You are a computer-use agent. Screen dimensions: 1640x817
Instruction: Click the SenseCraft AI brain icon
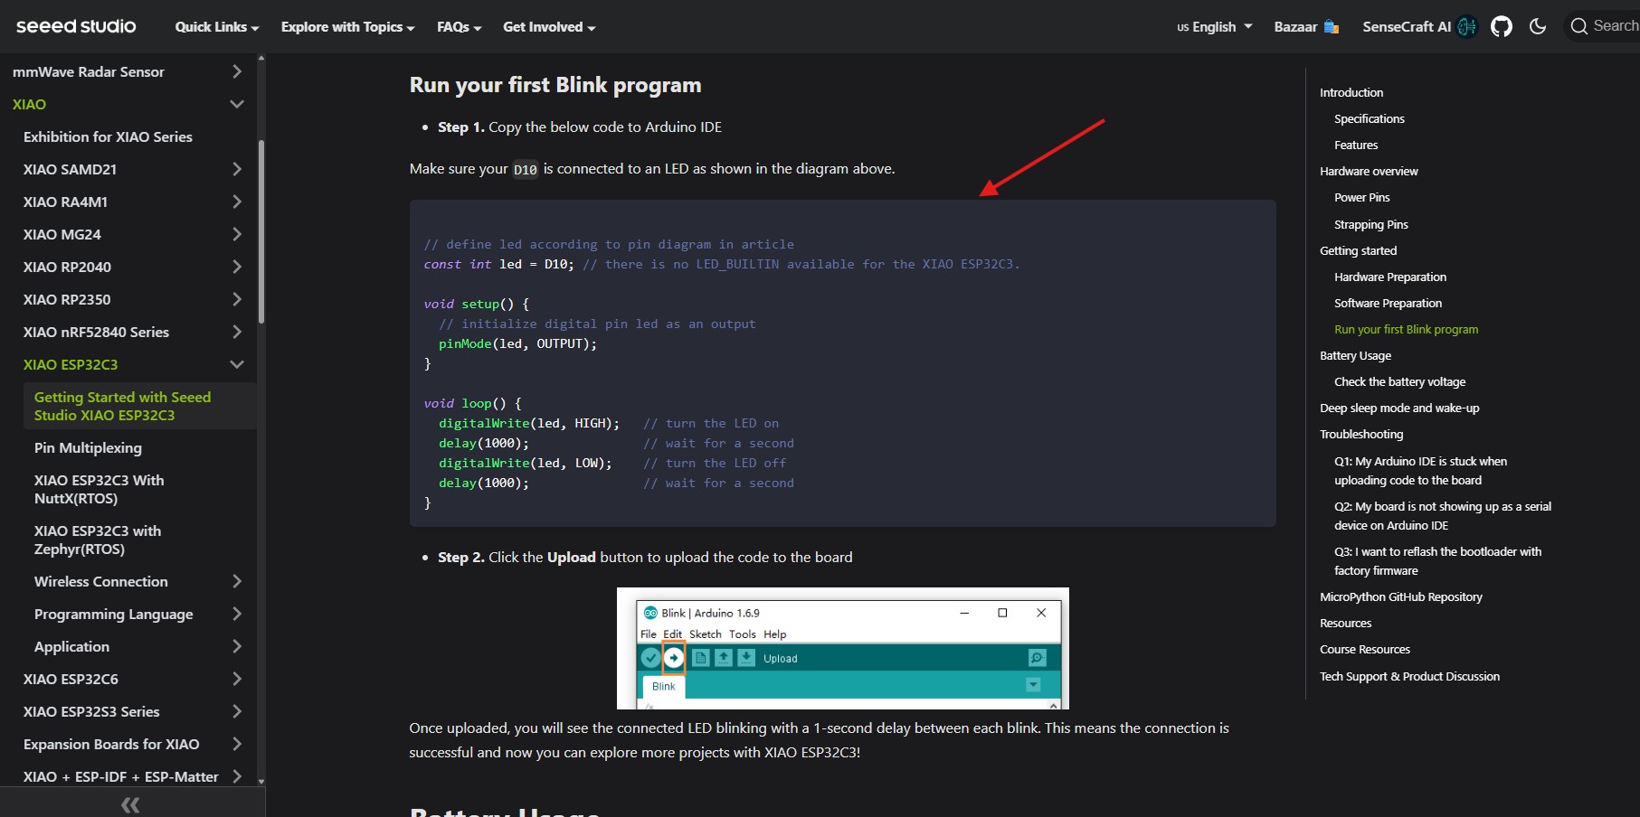point(1467,27)
